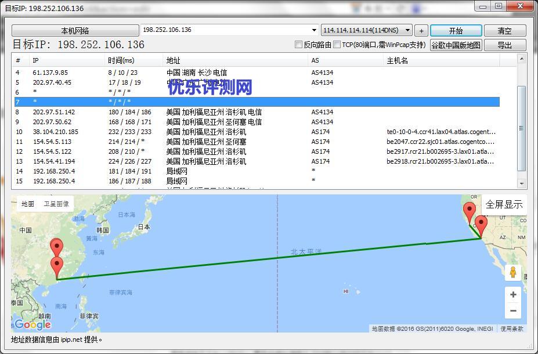Screen dimensions: 538x354
Task: Switch map to 卫星图像 view
Action: click(x=56, y=204)
